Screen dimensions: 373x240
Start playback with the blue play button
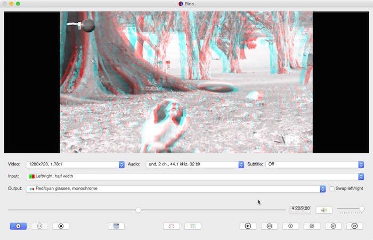tap(18, 226)
